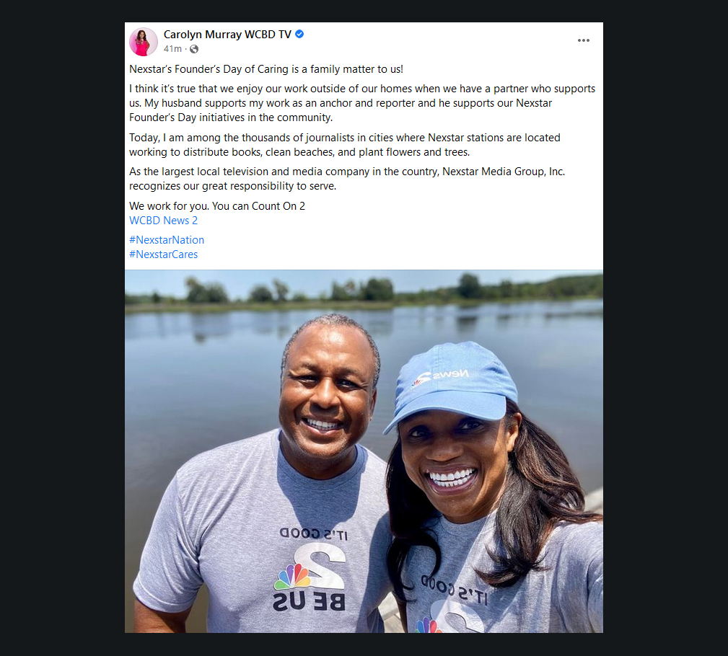
Task: Click the mirrored "BE US" text on shirt
Action: coord(310,601)
